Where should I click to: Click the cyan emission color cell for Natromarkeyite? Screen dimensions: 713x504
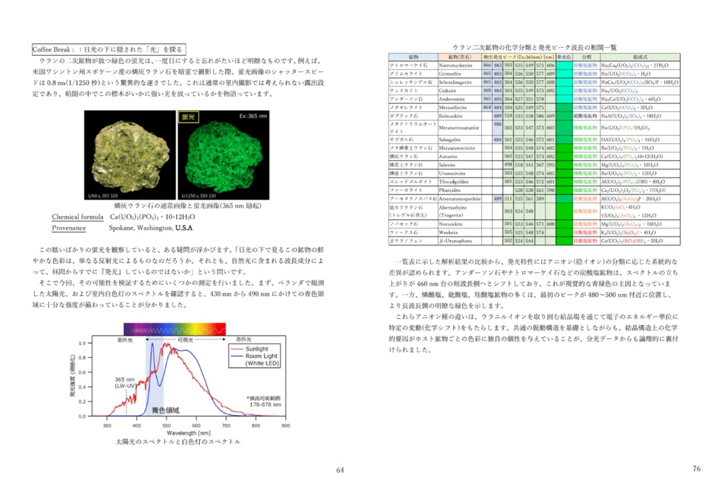tap(564, 65)
